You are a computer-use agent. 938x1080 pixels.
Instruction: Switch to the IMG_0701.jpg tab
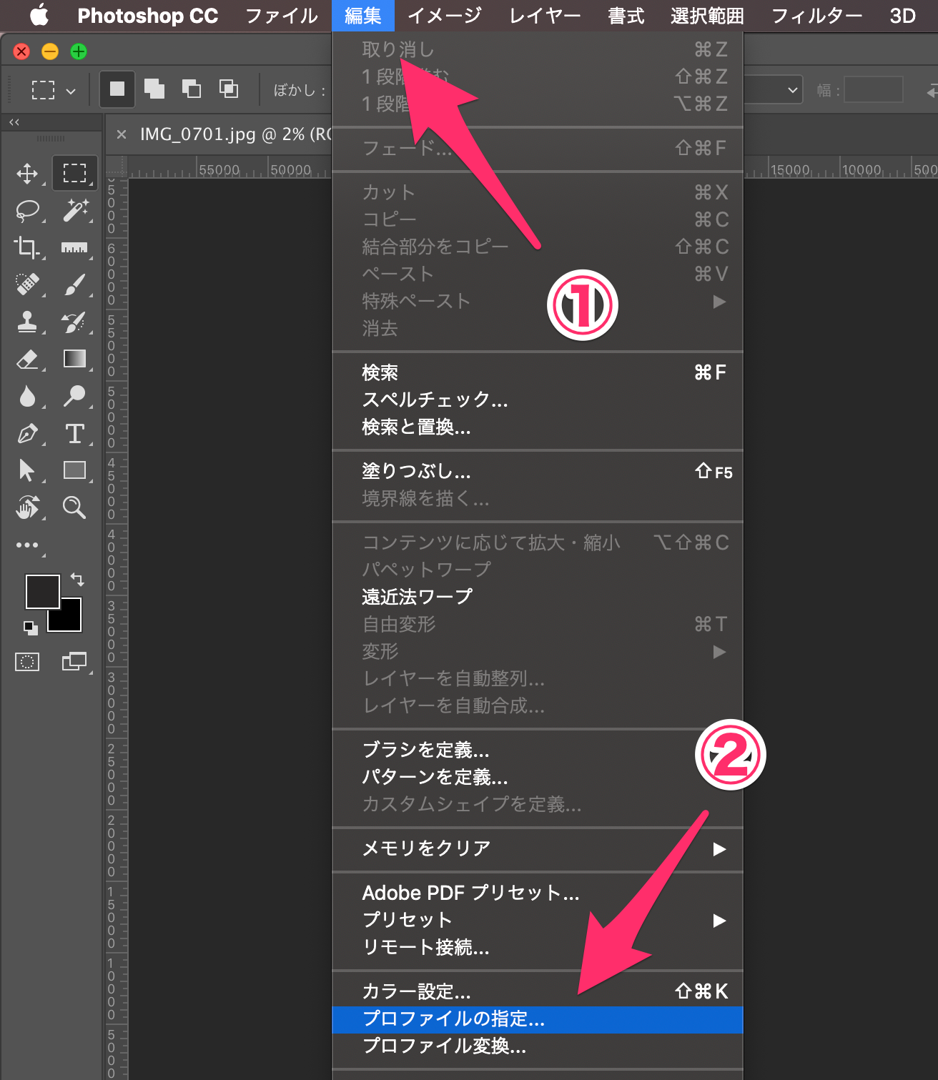tap(235, 134)
